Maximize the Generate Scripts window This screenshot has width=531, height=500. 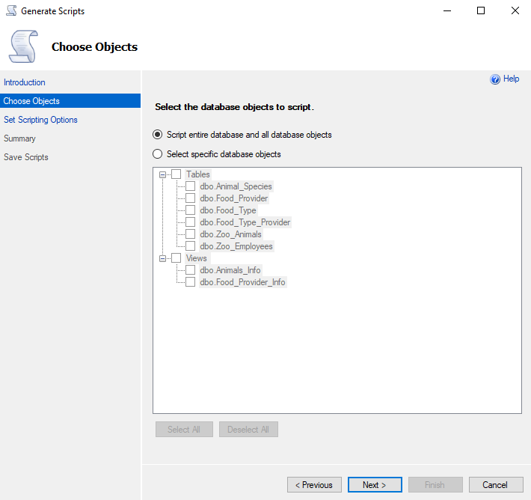click(481, 10)
